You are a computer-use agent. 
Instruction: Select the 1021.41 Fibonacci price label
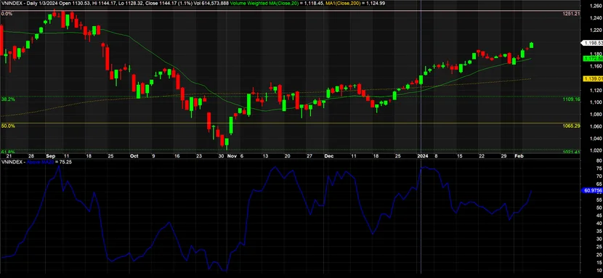click(x=572, y=152)
